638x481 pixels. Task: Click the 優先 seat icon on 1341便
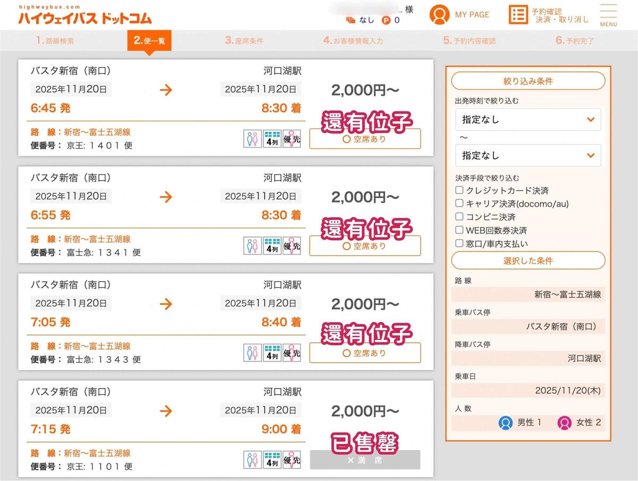pyautogui.click(x=291, y=246)
